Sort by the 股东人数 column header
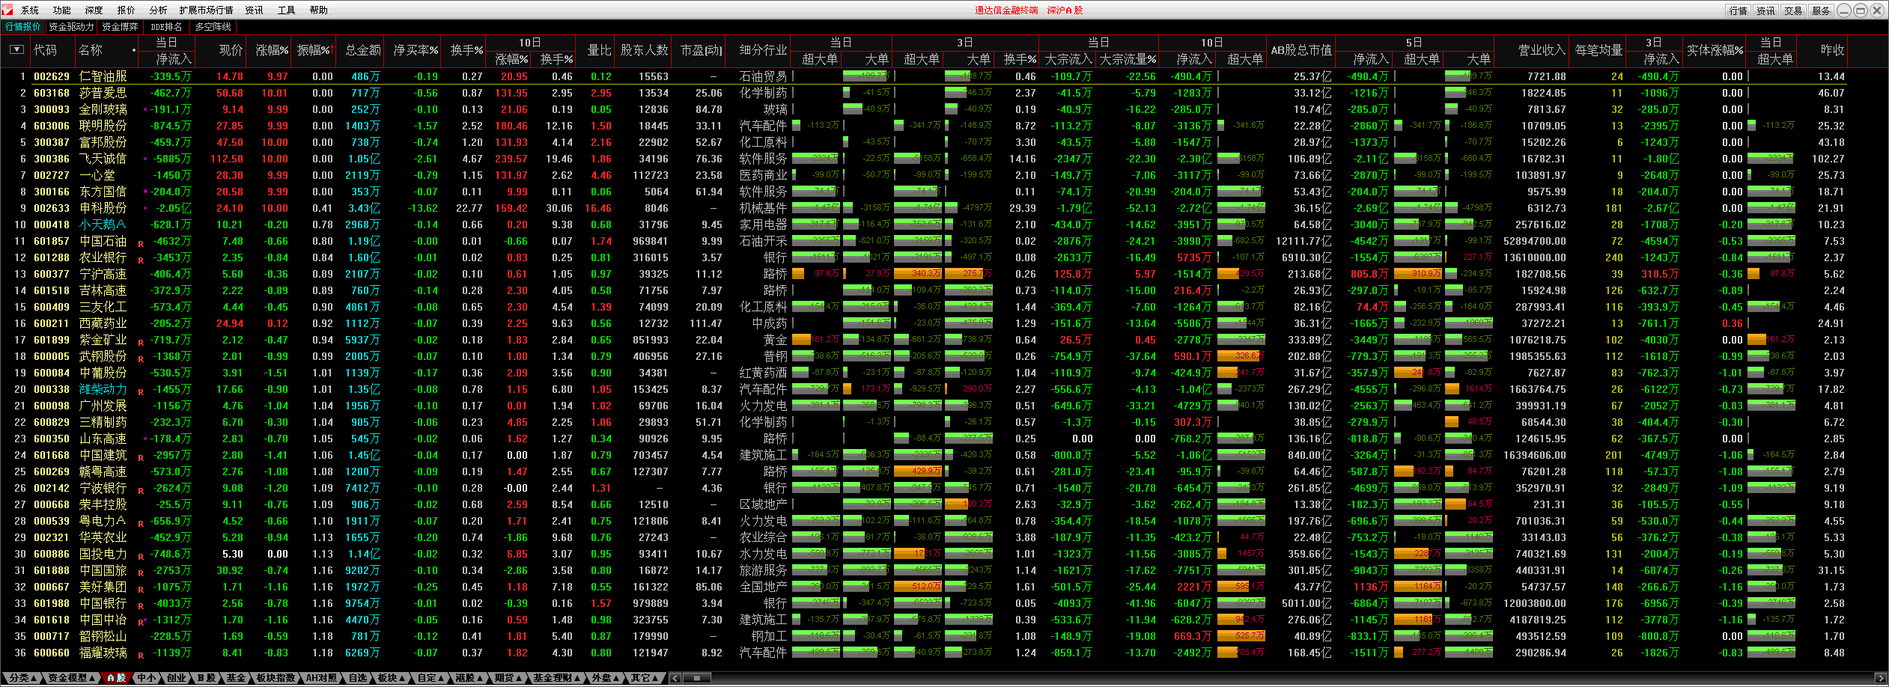 point(644,50)
